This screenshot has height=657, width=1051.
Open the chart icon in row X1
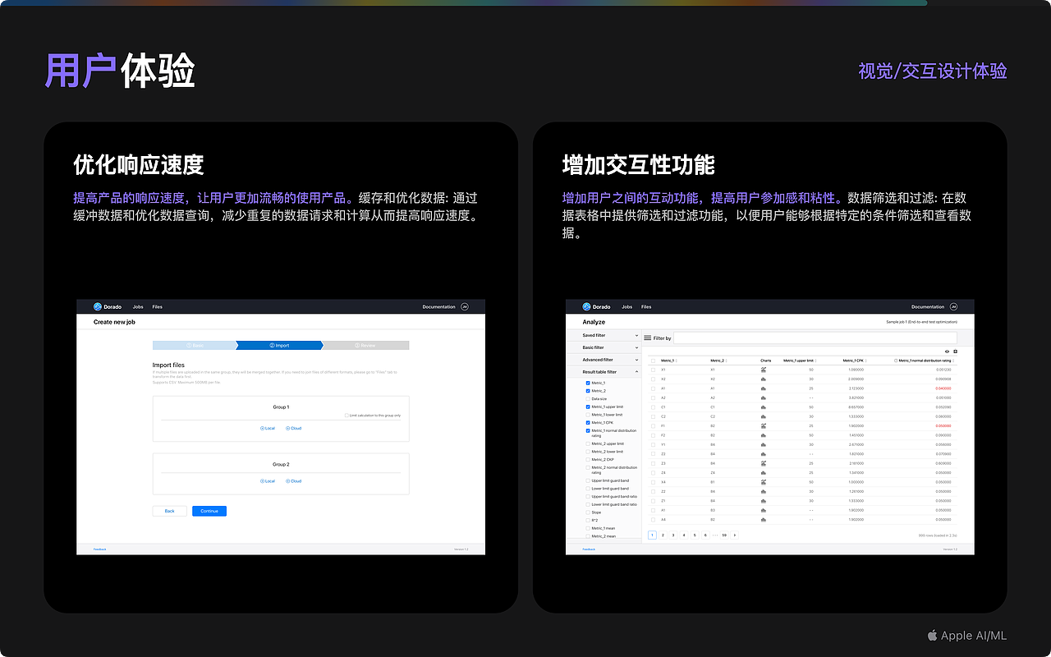tap(764, 370)
